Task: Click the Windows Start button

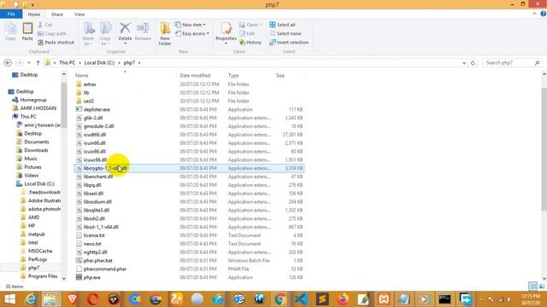Action: (x=9, y=299)
